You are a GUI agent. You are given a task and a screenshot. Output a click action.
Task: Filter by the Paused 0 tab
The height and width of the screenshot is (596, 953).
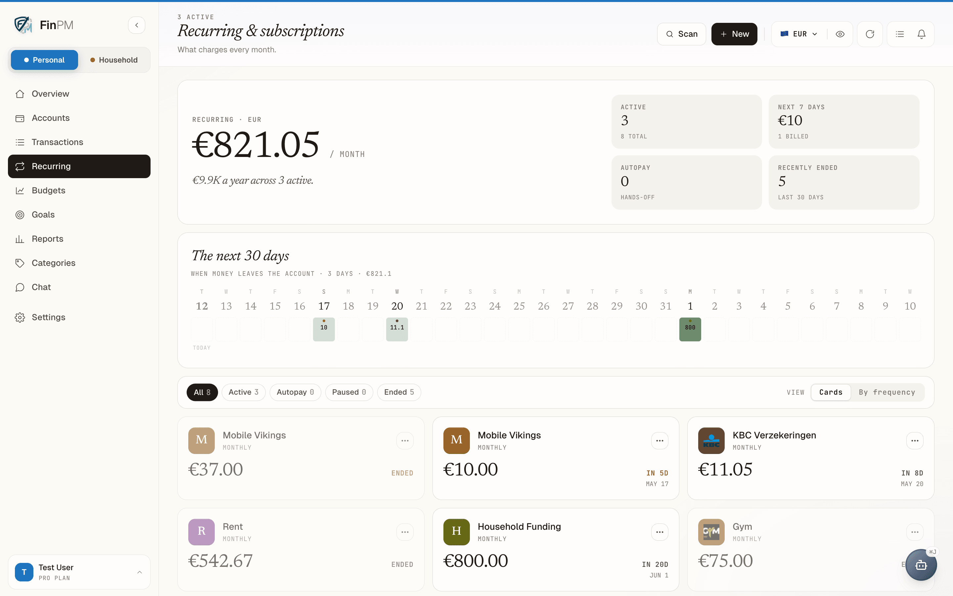click(x=349, y=392)
